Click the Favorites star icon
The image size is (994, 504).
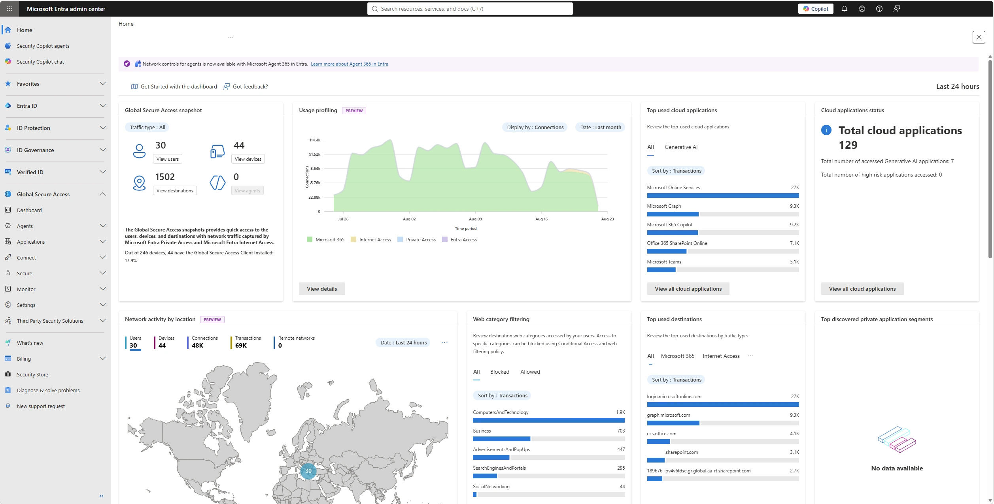[x=8, y=84]
